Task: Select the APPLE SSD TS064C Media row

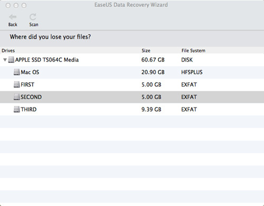Action: (132, 60)
